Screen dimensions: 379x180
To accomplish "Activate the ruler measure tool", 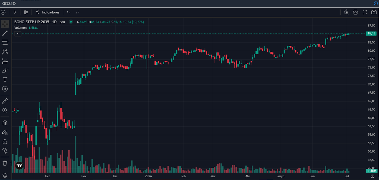I will click(x=5, y=101).
